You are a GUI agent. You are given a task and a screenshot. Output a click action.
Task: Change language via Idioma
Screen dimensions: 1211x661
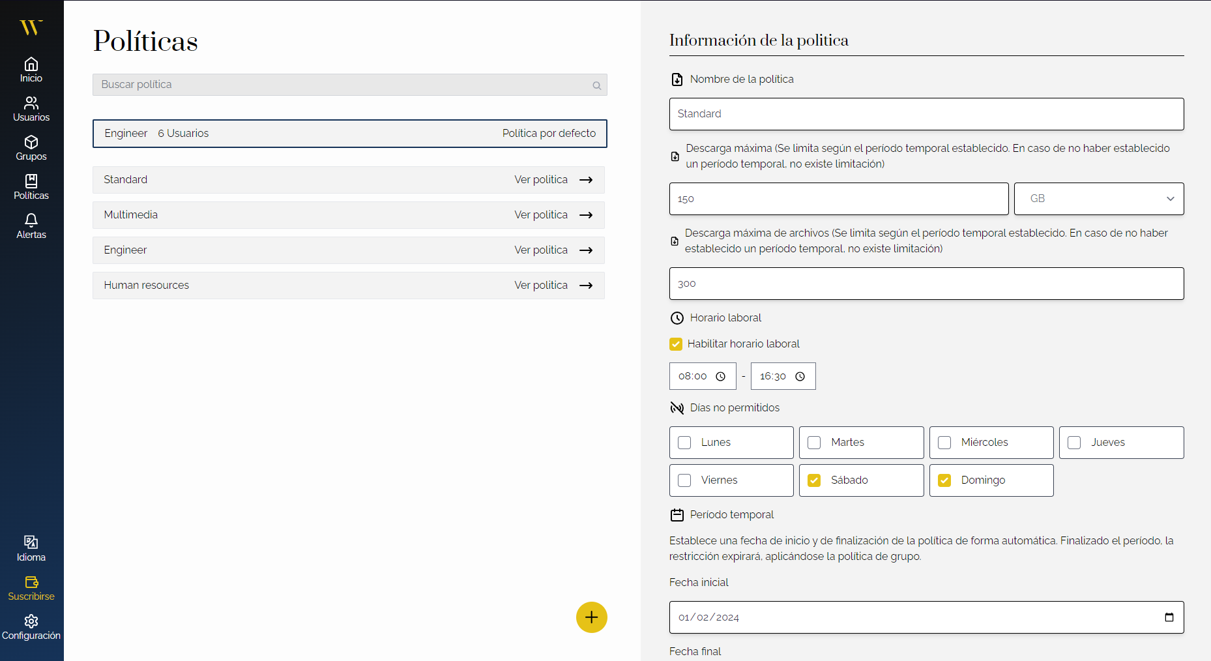coord(31,549)
